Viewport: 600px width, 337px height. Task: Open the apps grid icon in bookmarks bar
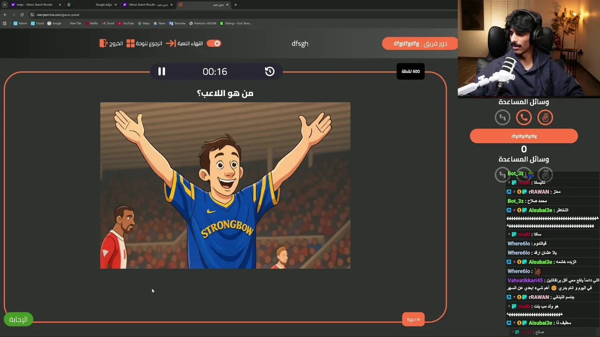(5, 23)
